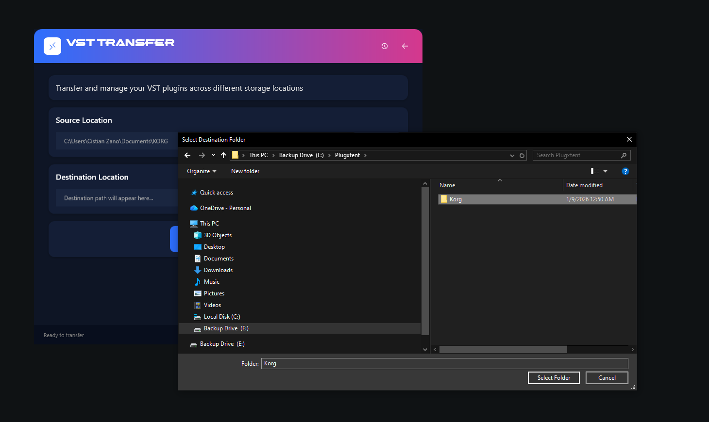
Task: Select Downloads in navigation tree
Action: pos(218,270)
